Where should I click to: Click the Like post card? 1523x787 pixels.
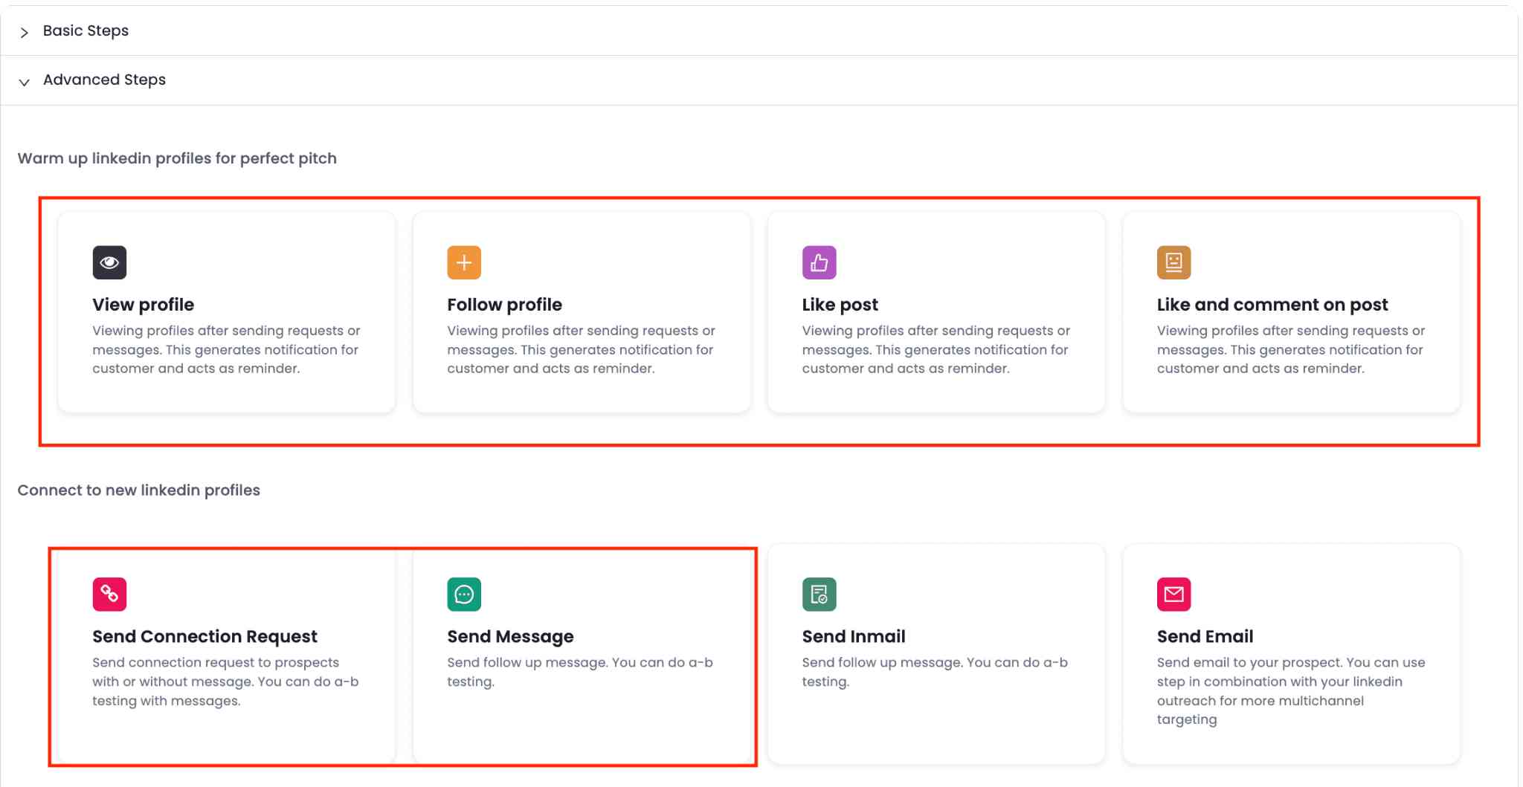[x=936, y=312]
